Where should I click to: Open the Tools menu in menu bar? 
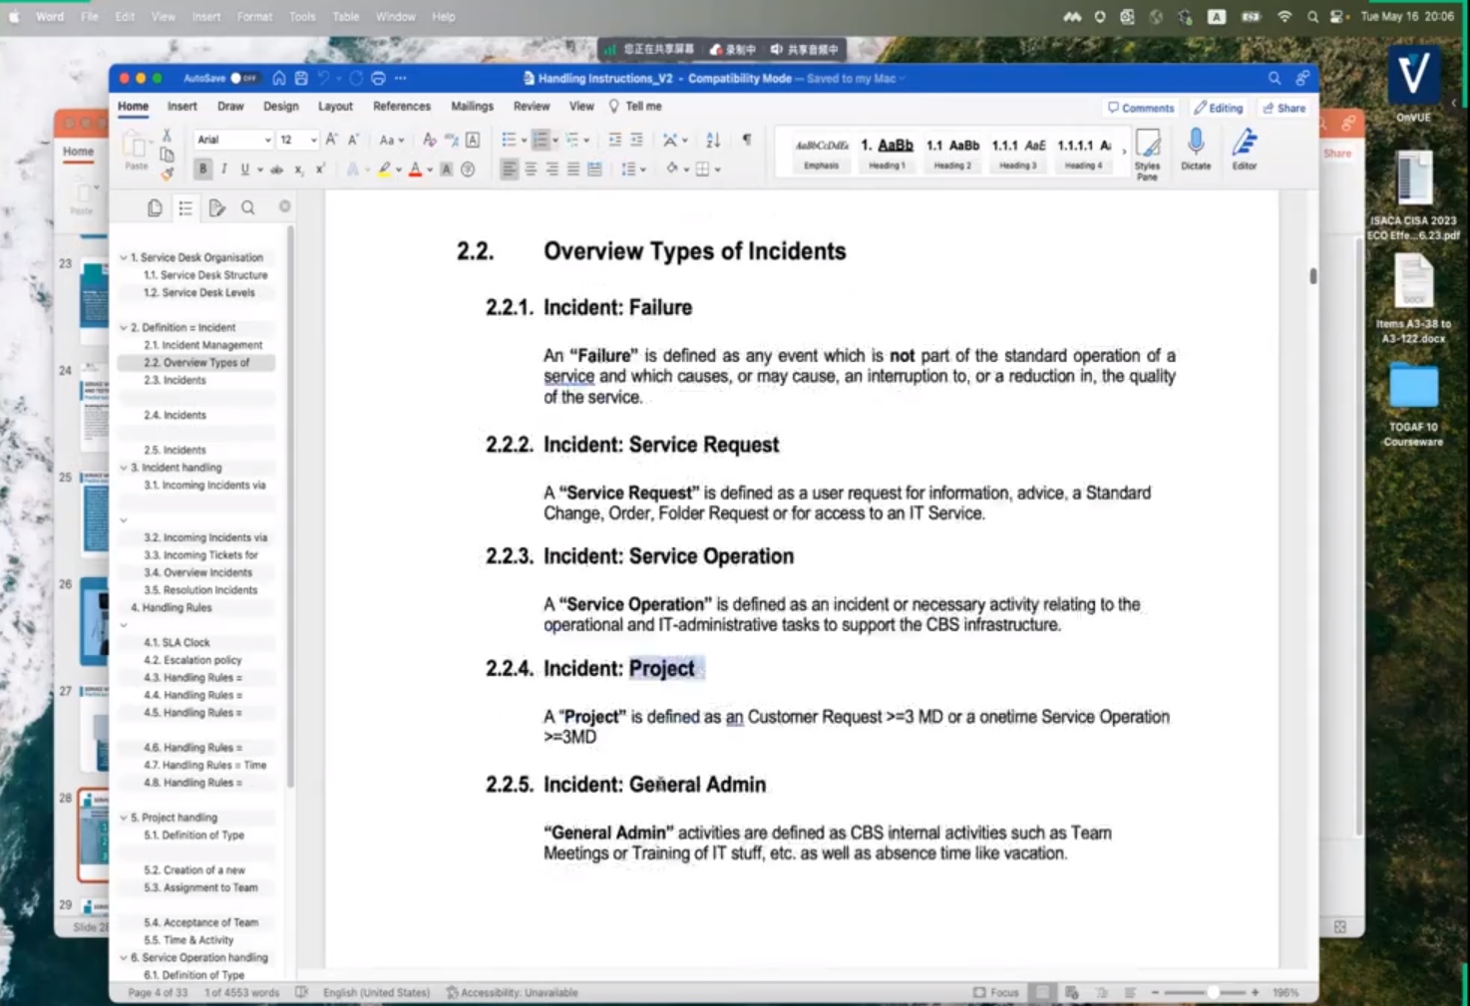(302, 17)
